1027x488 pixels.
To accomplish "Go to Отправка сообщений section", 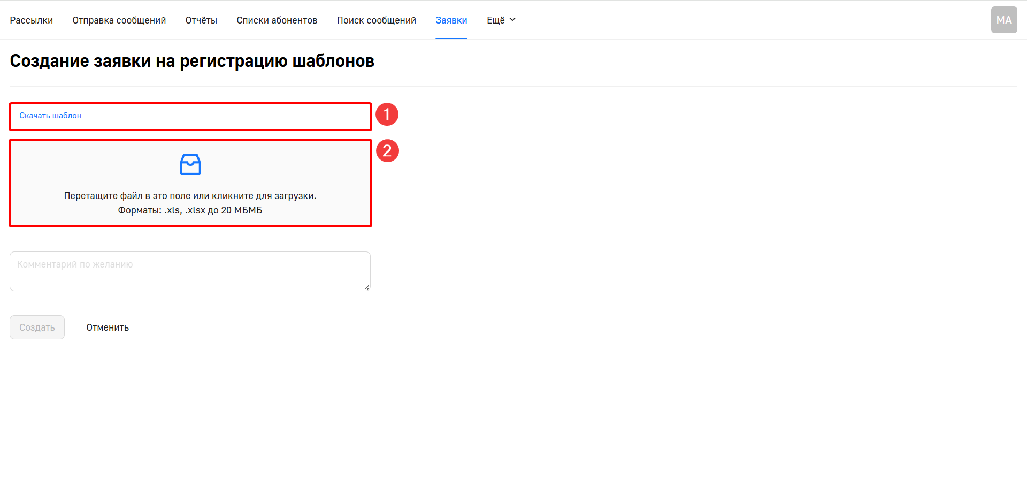I will 119,20.
